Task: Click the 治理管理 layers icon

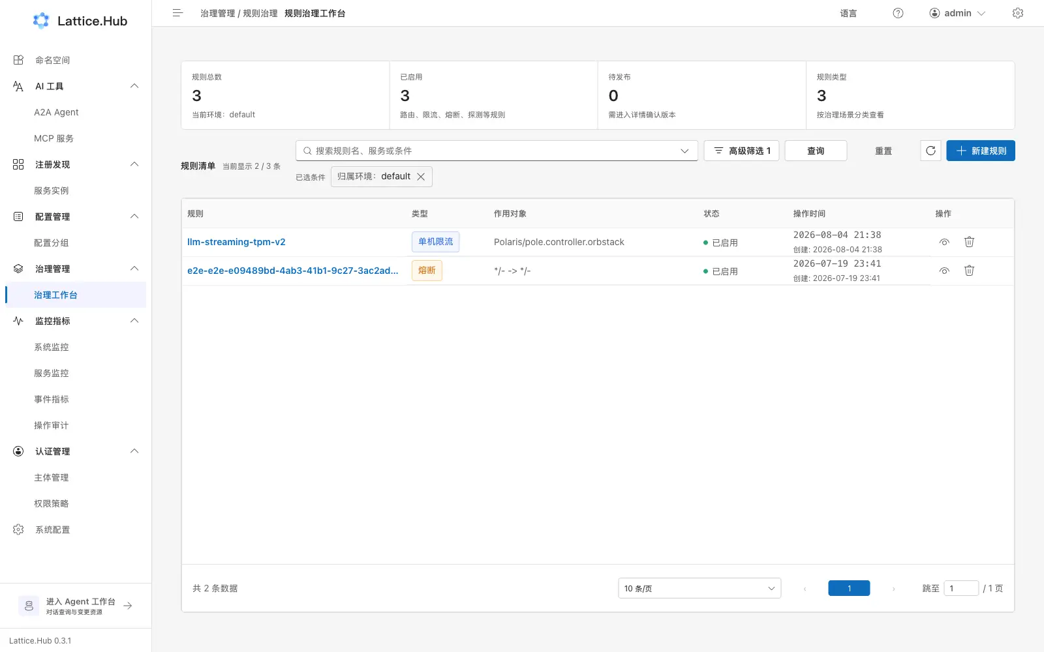Action: pos(18,269)
